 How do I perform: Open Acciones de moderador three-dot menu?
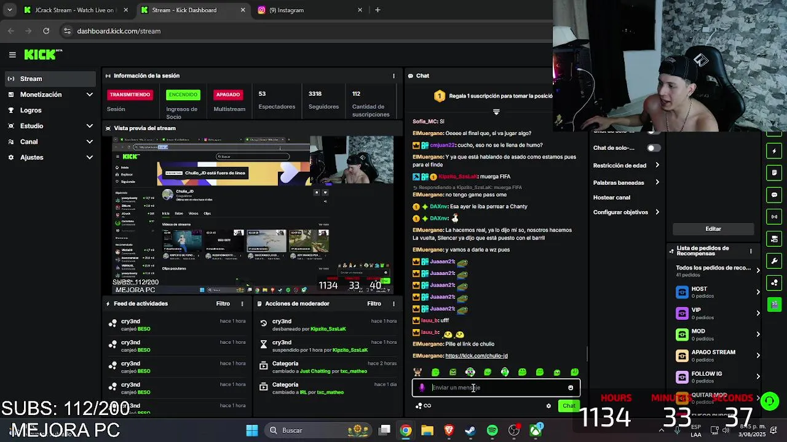pos(393,303)
